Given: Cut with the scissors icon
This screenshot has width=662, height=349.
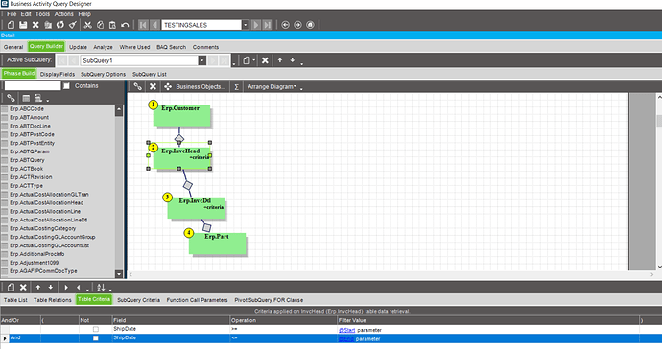Looking at the screenshot, I should point(88,25).
